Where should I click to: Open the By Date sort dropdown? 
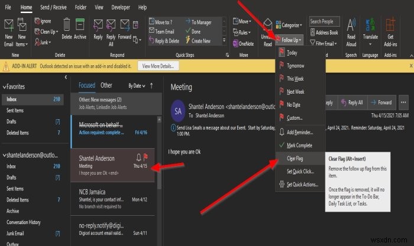[137, 86]
